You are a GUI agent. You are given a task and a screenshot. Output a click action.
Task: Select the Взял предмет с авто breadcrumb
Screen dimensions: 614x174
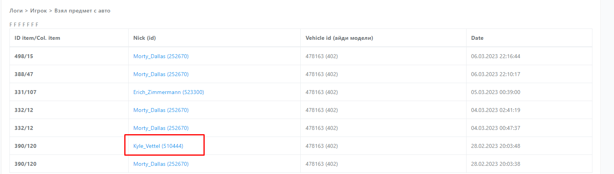pos(82,11)
